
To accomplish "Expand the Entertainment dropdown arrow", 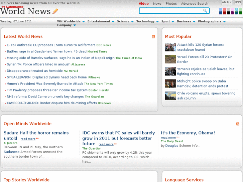I will click(x=113, y=21).
